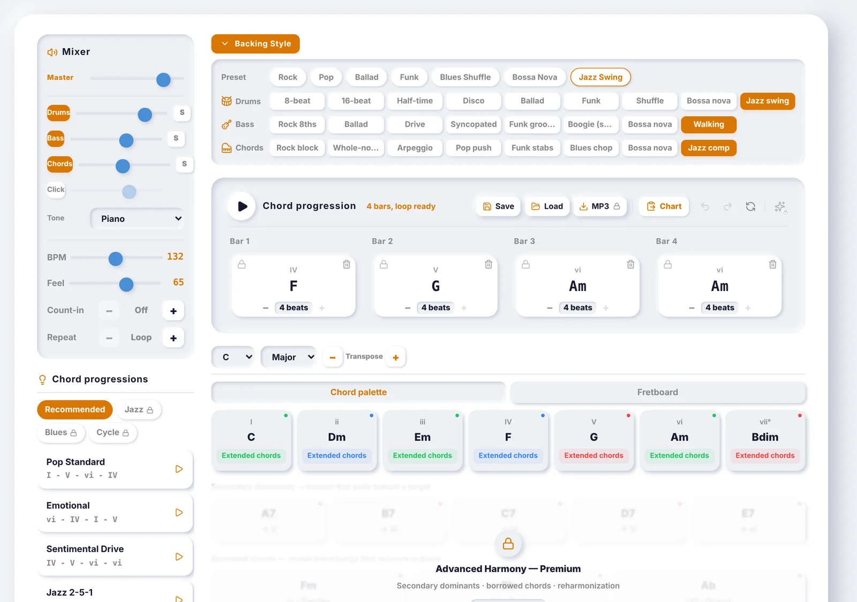857x602 pixels.
Task: Open the Chart export
Action: click(664, 207)
